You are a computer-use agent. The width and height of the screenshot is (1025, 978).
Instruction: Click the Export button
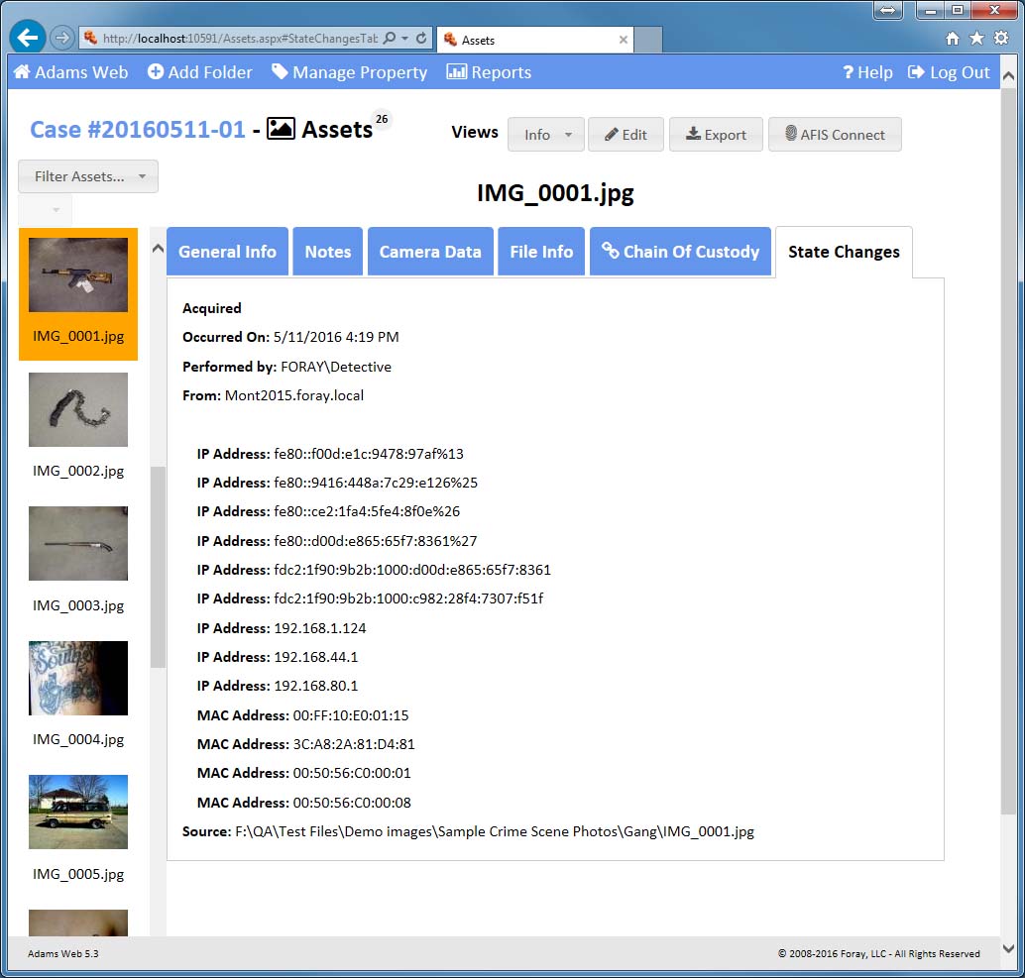716,135
